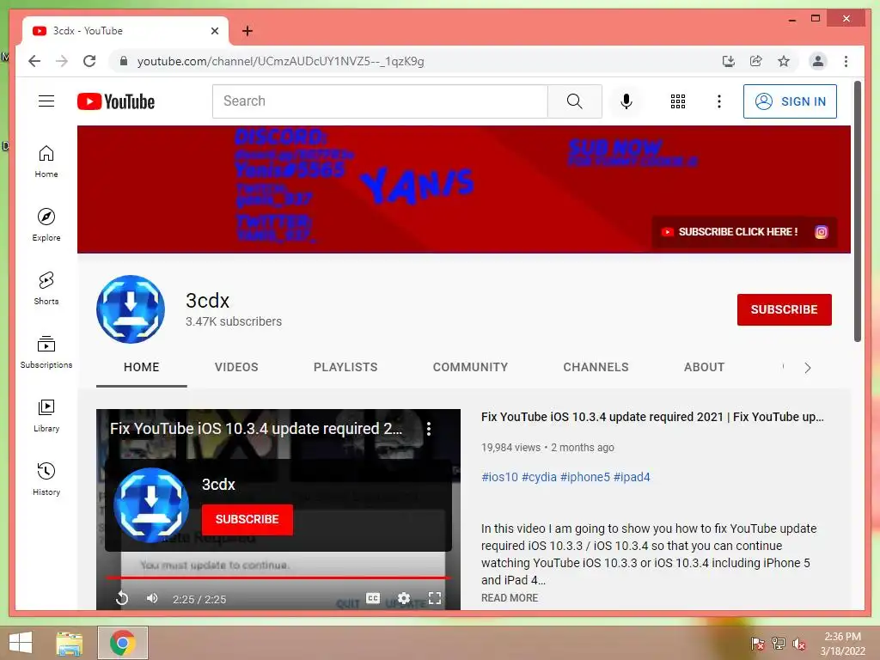Replay the featured video
The image size is (880, 660).
(x=122, y=598)
